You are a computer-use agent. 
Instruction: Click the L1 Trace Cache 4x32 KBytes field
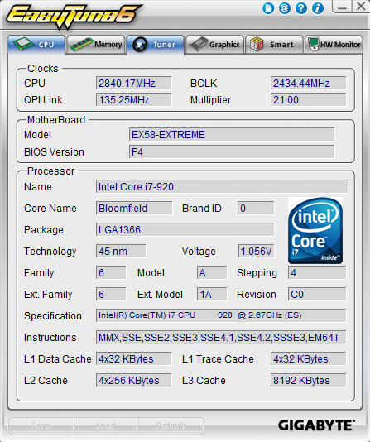tap(308, 359)
